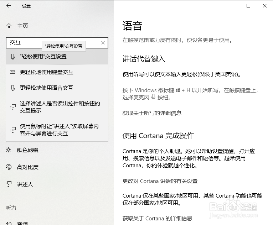Click microphone icon beside "轻松使用"交互设置
This screenshot has width=273, height=225.
click(12, 57)
